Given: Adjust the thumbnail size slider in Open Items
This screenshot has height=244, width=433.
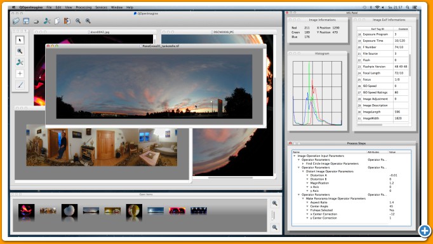Looking at the screenshot, I should coord(274,215).
